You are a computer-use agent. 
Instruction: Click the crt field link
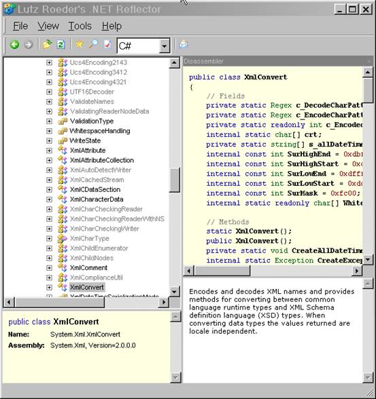coord(311,134)
